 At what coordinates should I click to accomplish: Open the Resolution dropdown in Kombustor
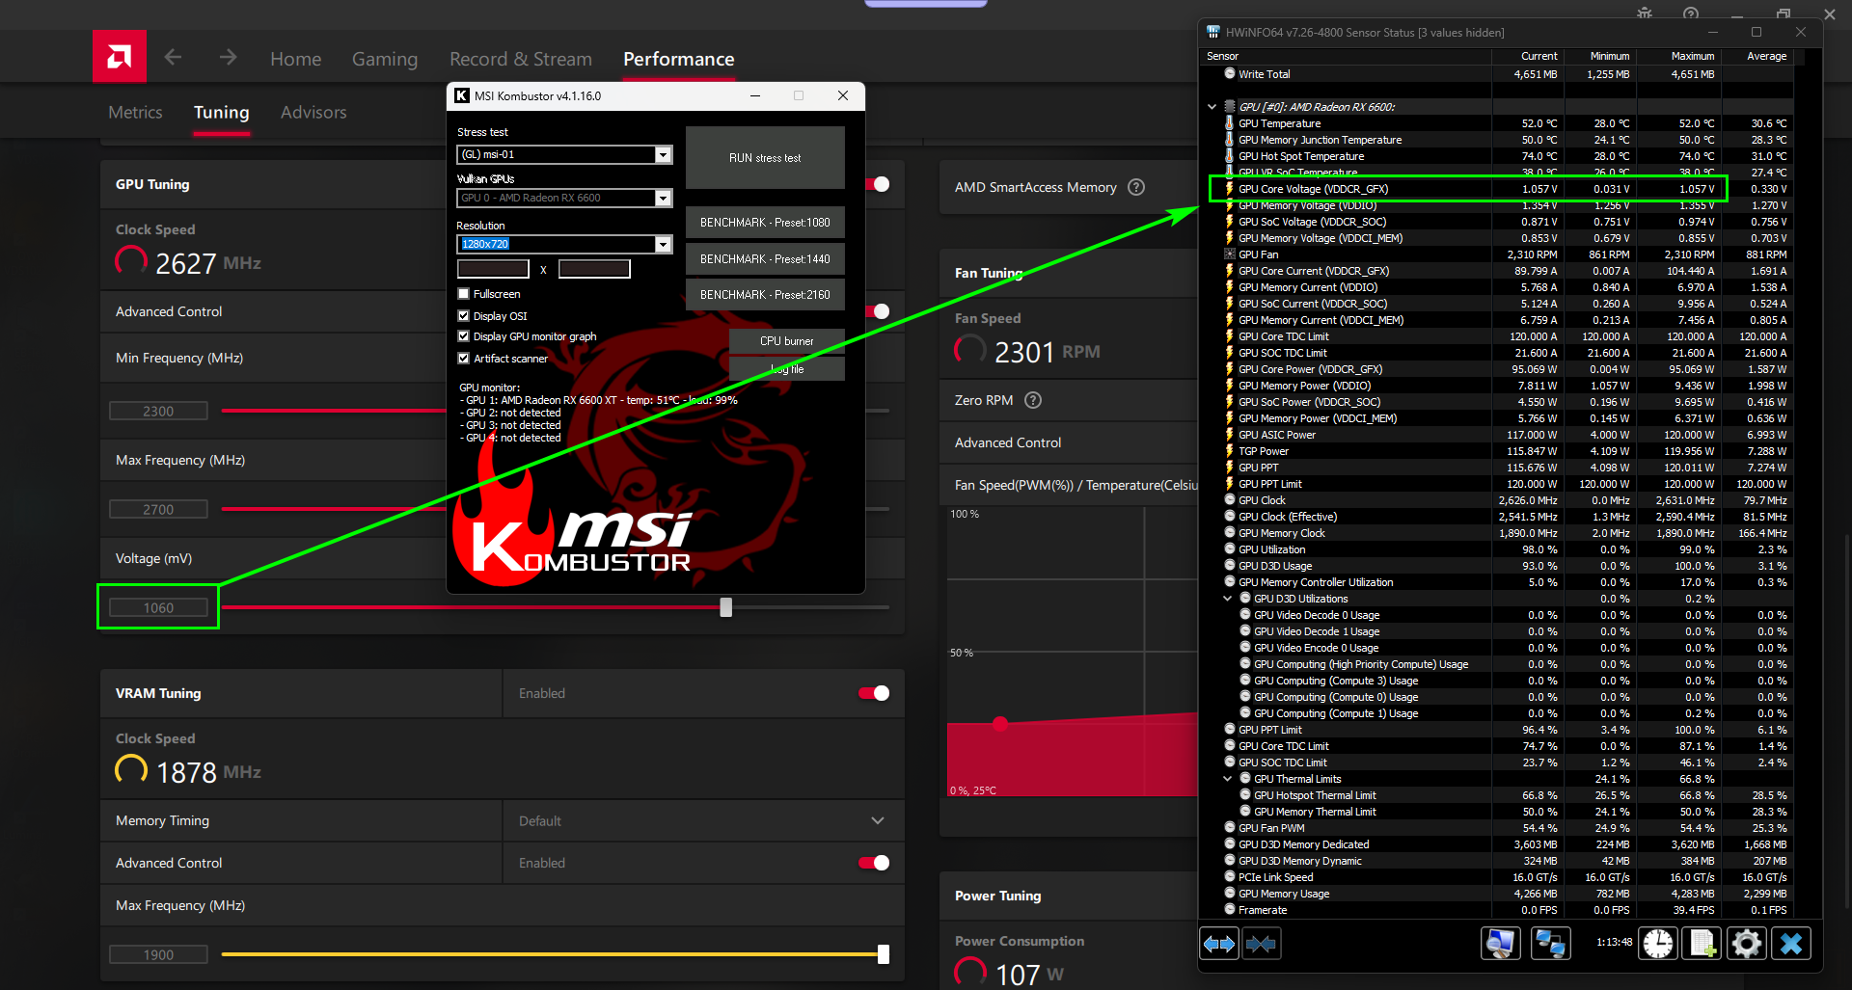tap(663, 244)
